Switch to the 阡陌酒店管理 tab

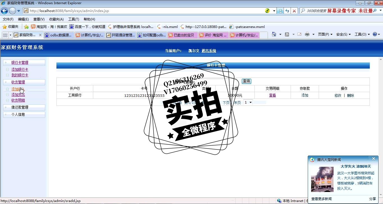click(121, 35)
